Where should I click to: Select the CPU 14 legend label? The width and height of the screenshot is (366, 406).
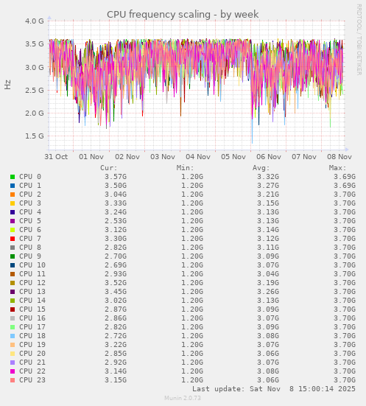[x=32, y=301]
